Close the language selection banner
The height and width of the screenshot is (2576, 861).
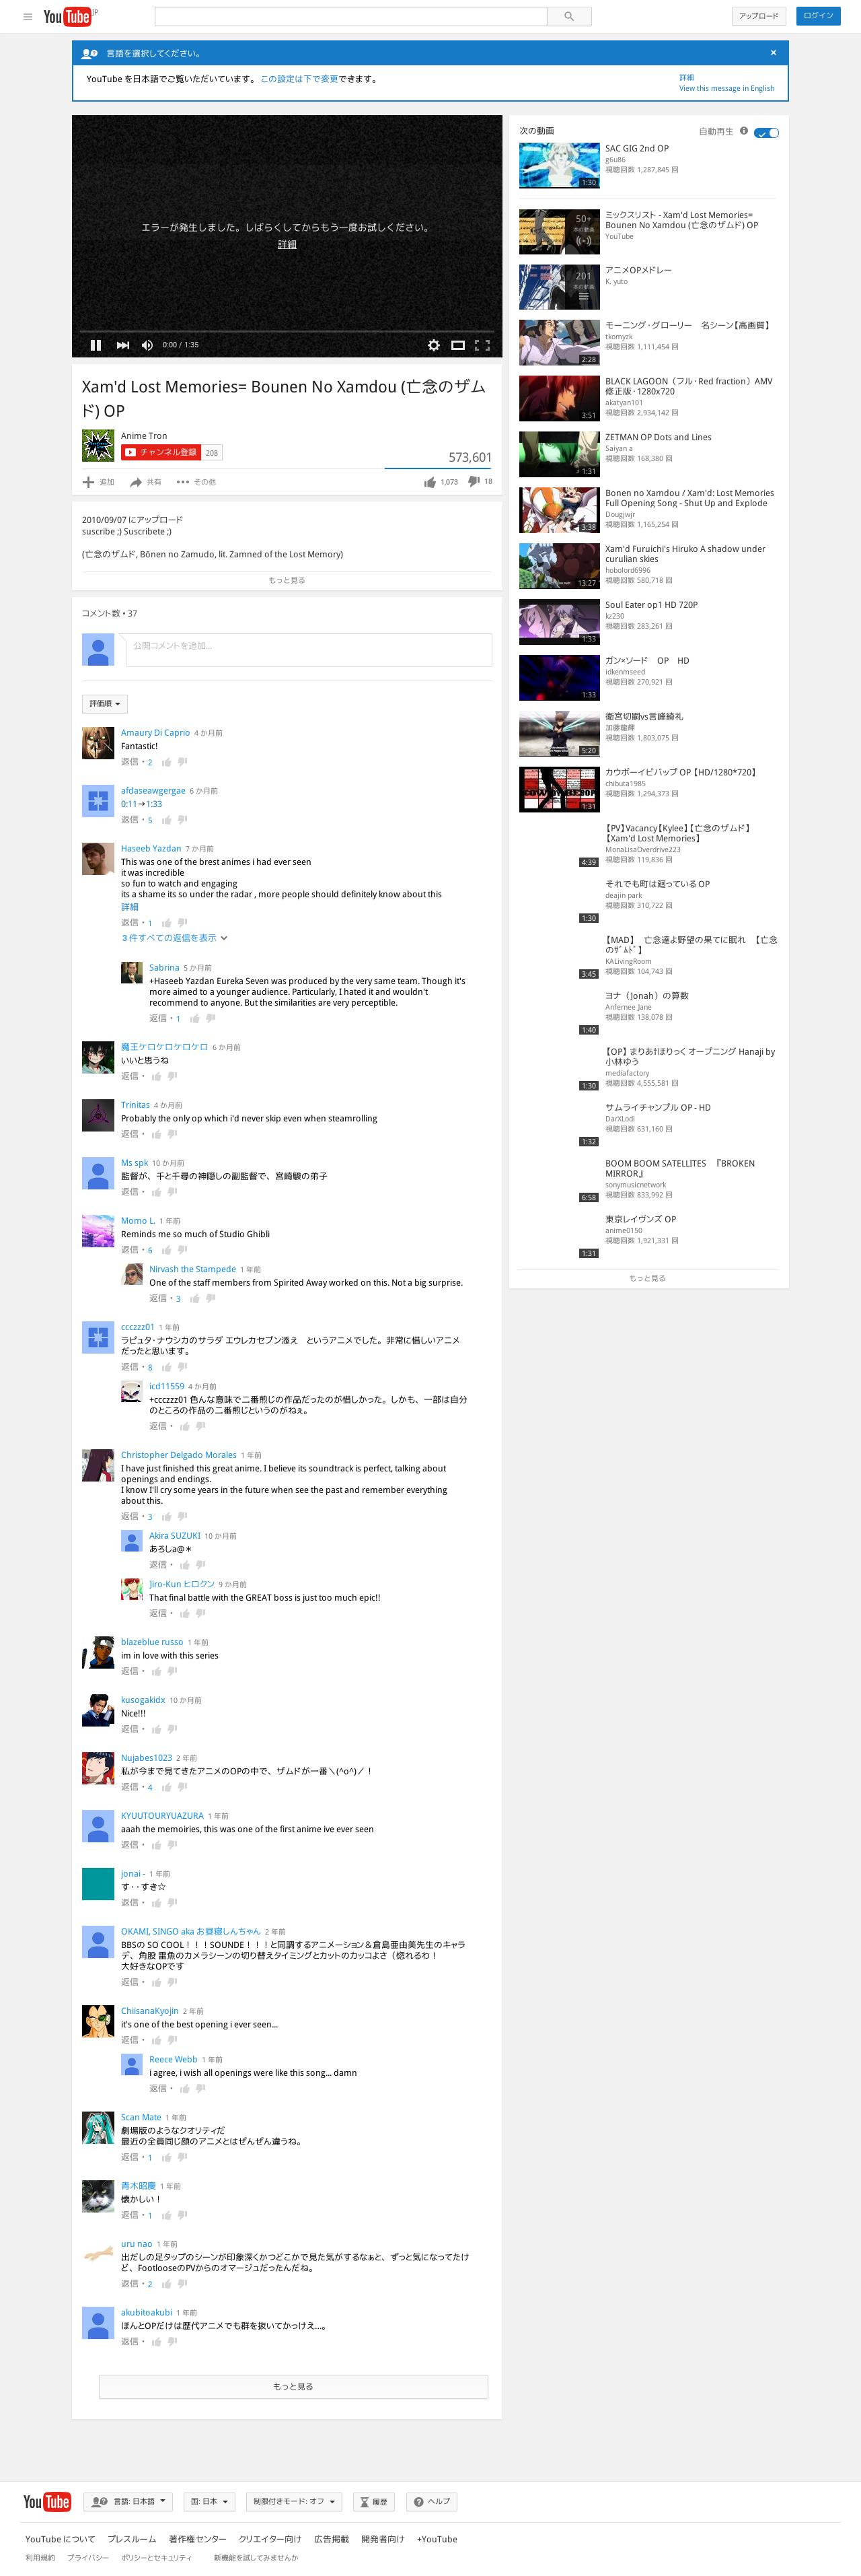click(x=773, y=53)
